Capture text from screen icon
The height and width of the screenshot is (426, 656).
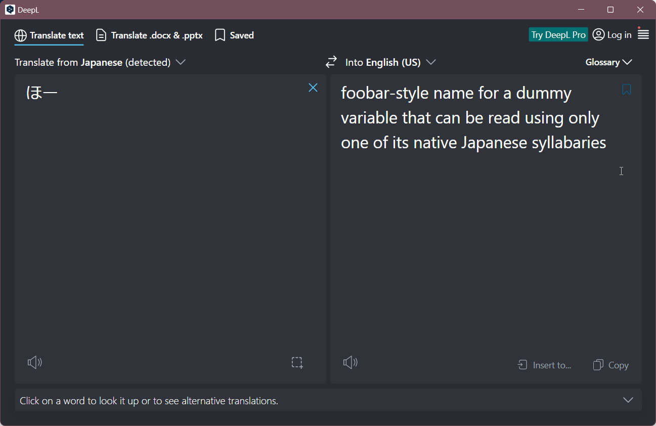297,363
